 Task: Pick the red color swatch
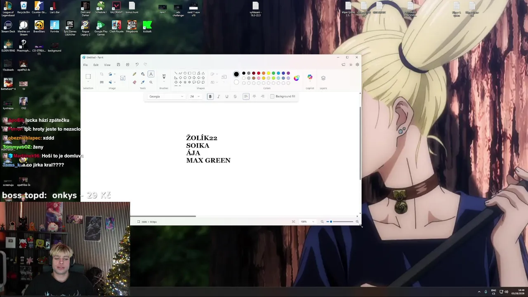click(259, 73)
